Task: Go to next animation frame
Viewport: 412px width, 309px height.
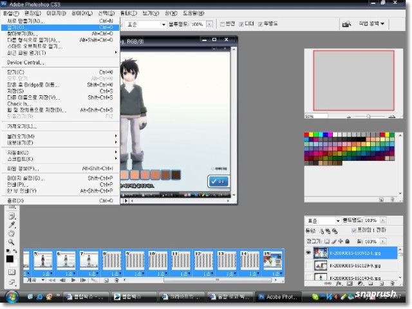Action: (83, 281)
